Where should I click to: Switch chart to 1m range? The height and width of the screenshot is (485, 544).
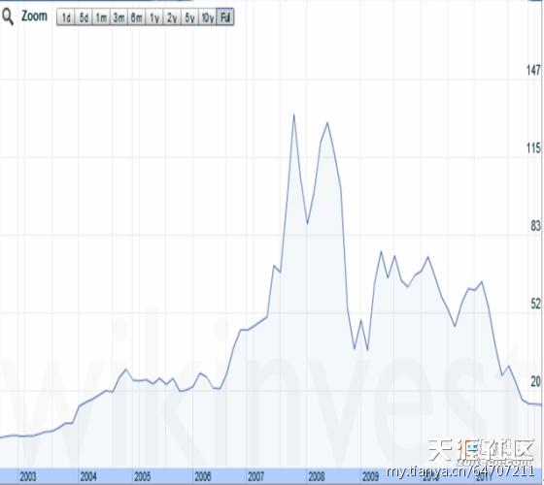point(101,17)
